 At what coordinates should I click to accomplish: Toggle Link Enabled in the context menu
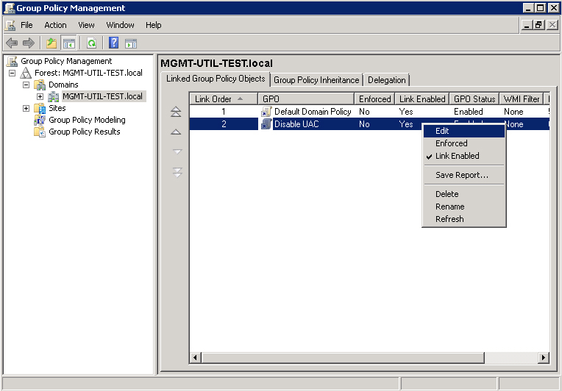[457, 156]
